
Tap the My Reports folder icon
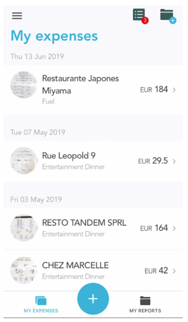click(x=145, y=301)
